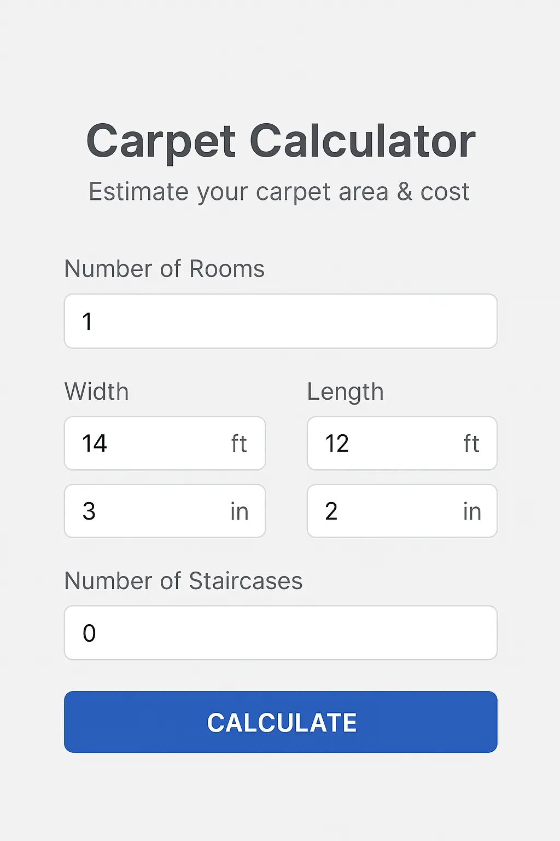Click the 'Number of Rooms' label
The height and width of the screenshot is (841, 560).
coord(164,269)
